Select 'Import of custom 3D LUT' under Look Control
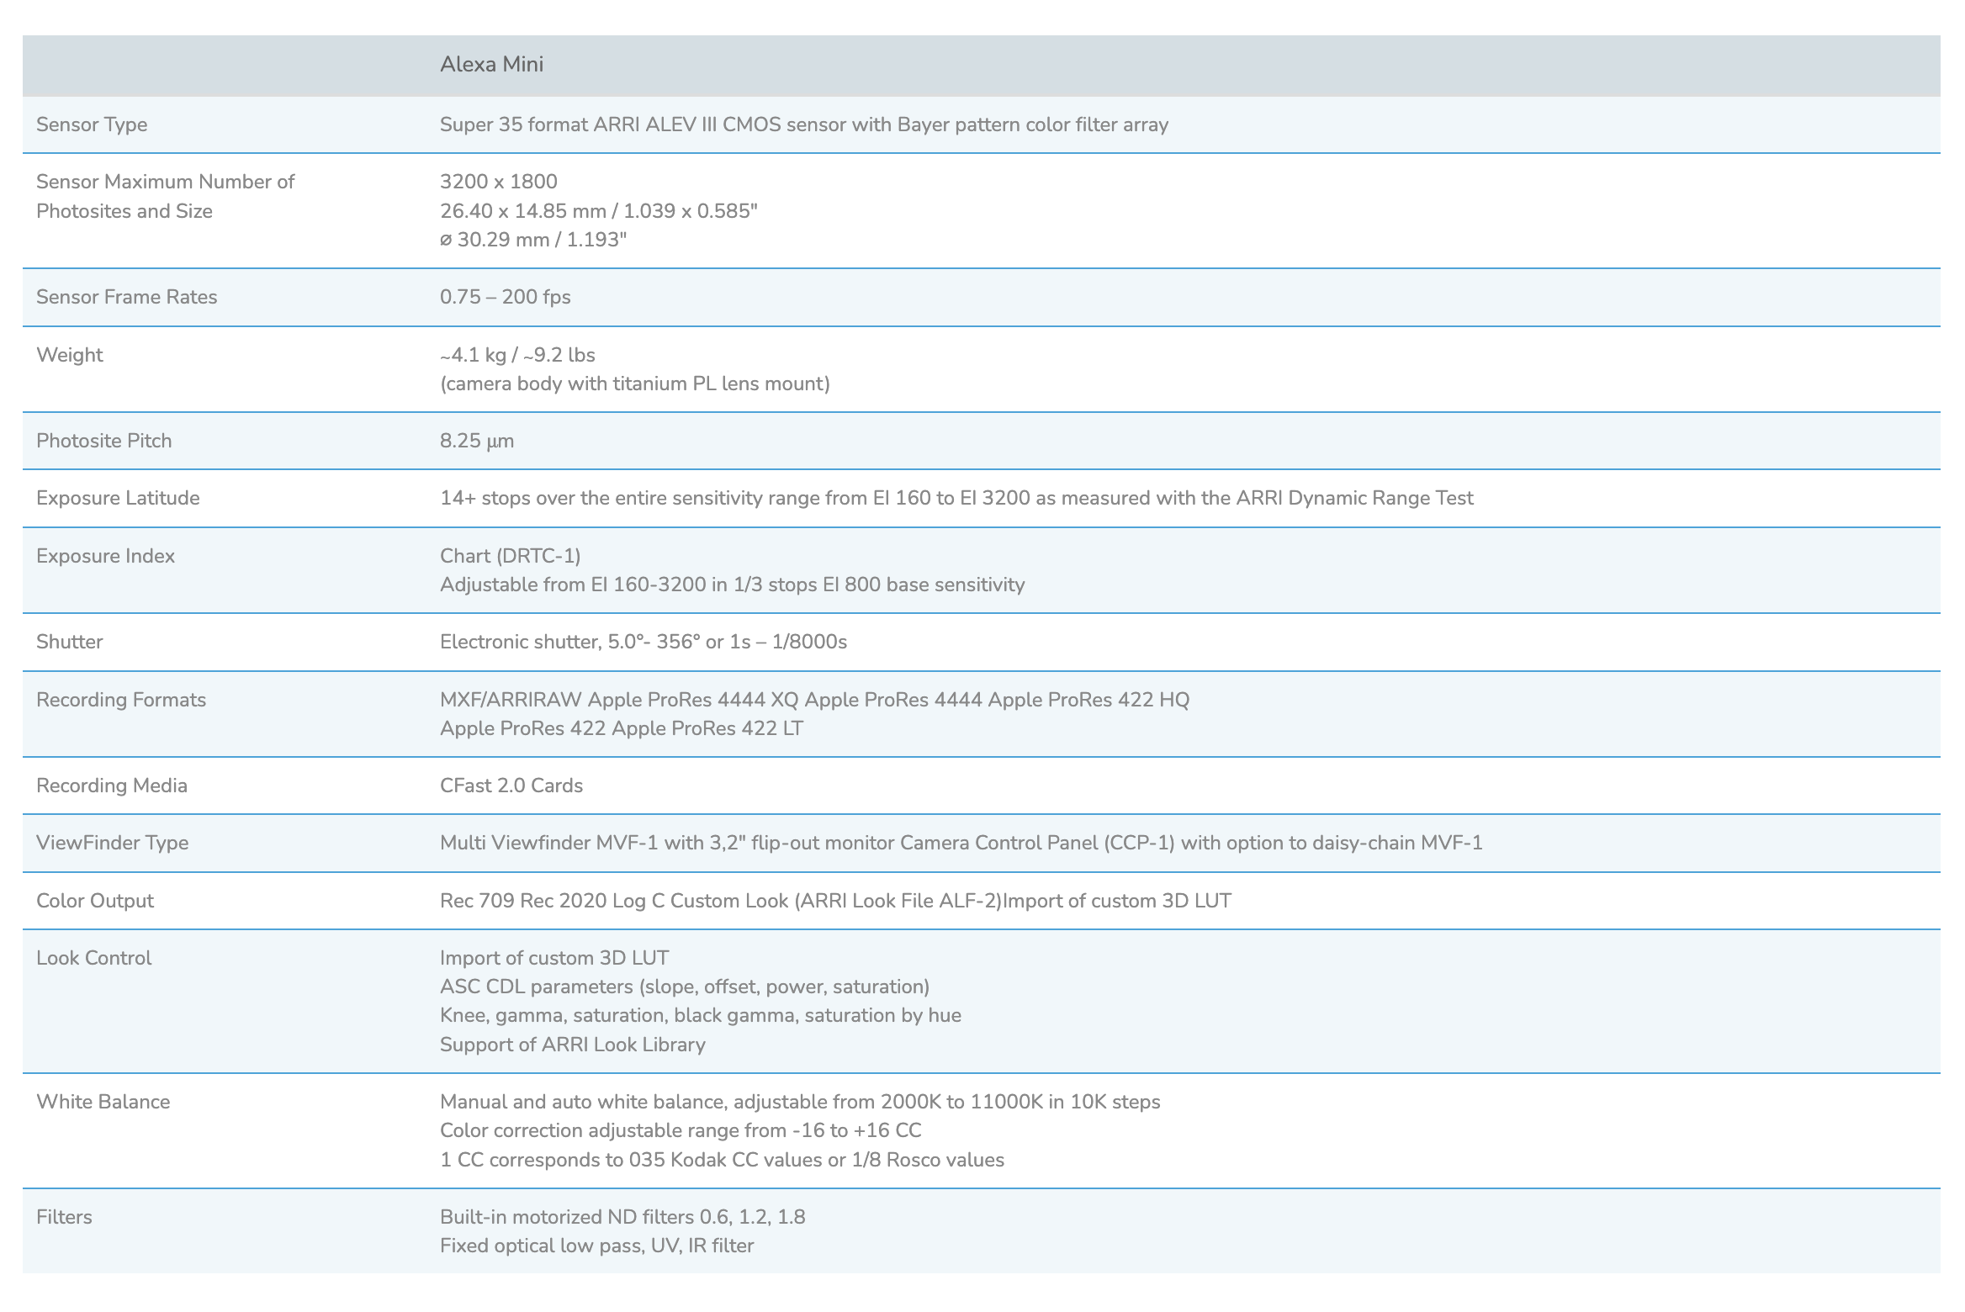 554,958
